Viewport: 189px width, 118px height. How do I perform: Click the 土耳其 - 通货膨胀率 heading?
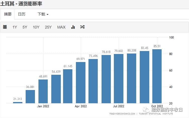(x=21, y=4)
